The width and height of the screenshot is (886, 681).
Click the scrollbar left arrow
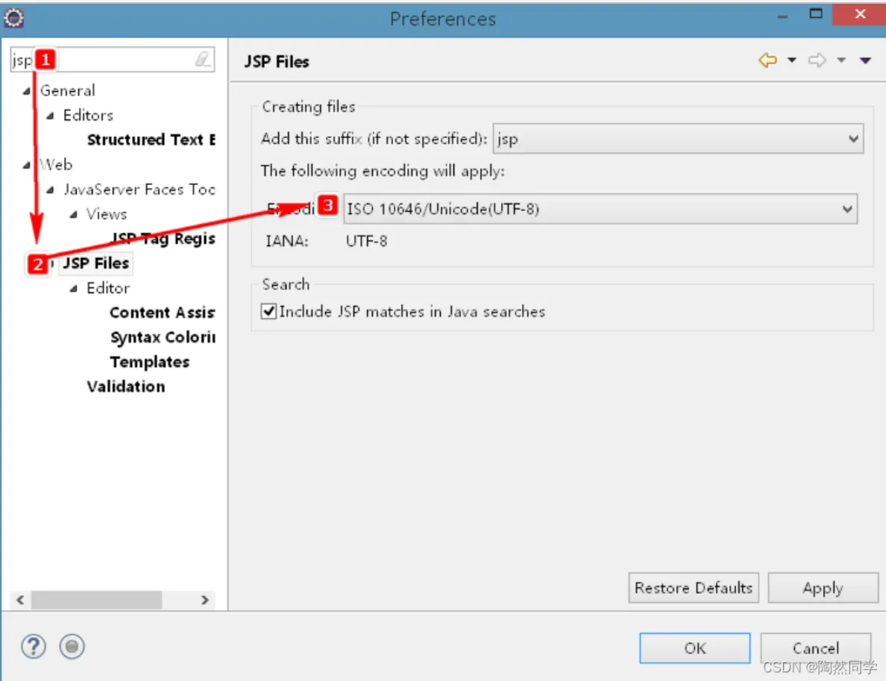pyautogui.click(x=20, y=600)
